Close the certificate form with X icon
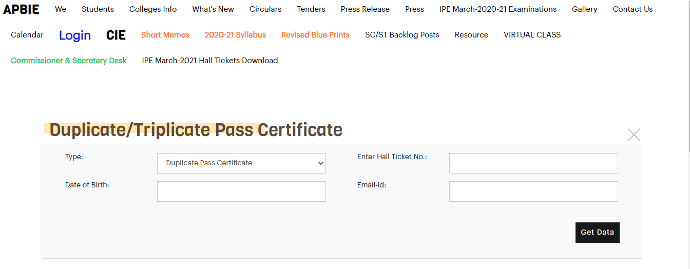690x269 pixels. [634, 135]
